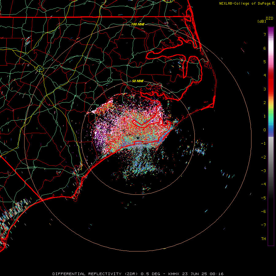Click the positive 1 scale value
Screen dimensions: 276x276
pos(265,116)
